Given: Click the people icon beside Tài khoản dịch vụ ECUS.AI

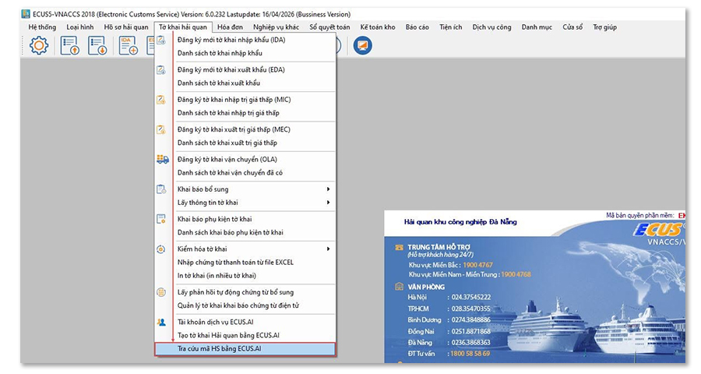Looking at the screenshot, I should 161,322.
